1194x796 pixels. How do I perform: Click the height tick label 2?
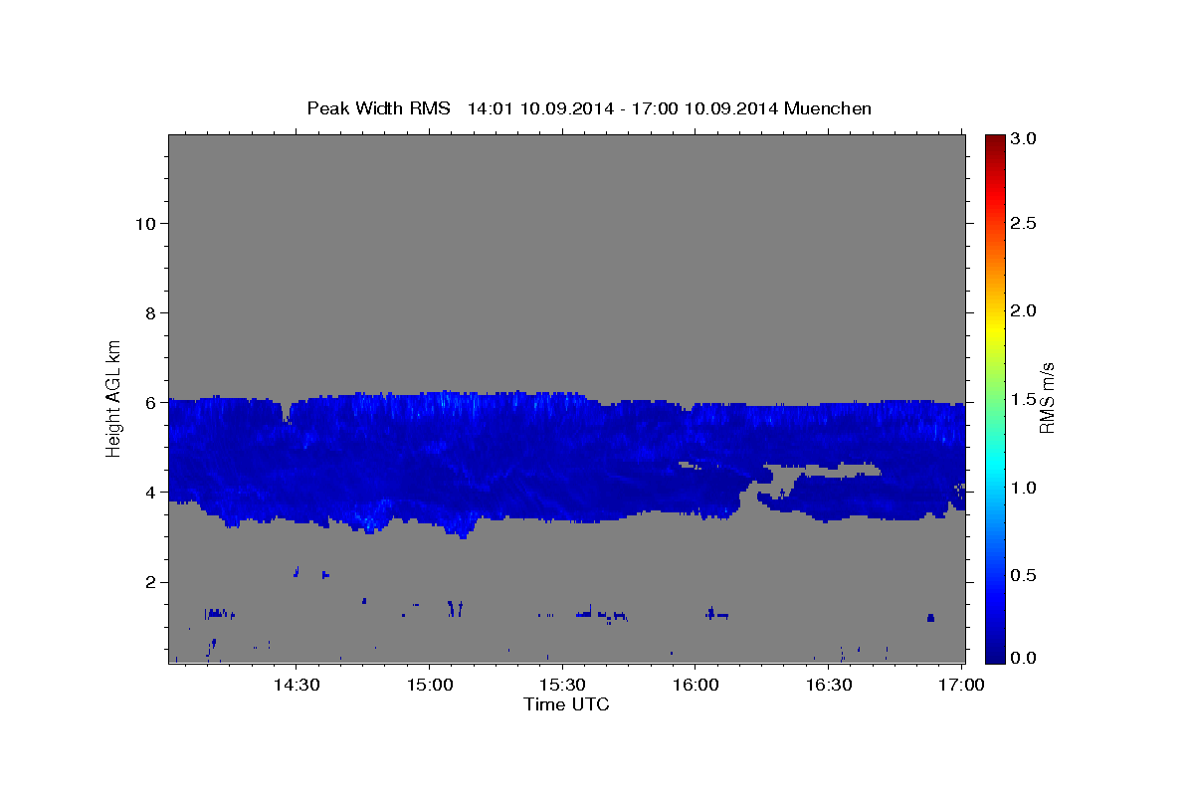149,582
